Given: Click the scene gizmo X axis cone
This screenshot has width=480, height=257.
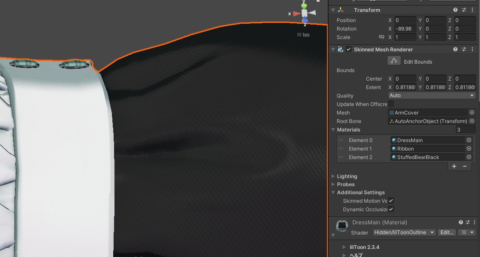Looking at the screenshot, I should coord(296,14).
